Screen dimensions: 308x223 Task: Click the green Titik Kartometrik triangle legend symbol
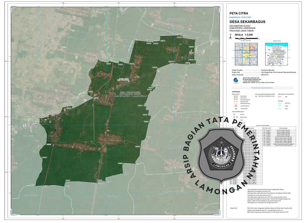pos(236,108)
